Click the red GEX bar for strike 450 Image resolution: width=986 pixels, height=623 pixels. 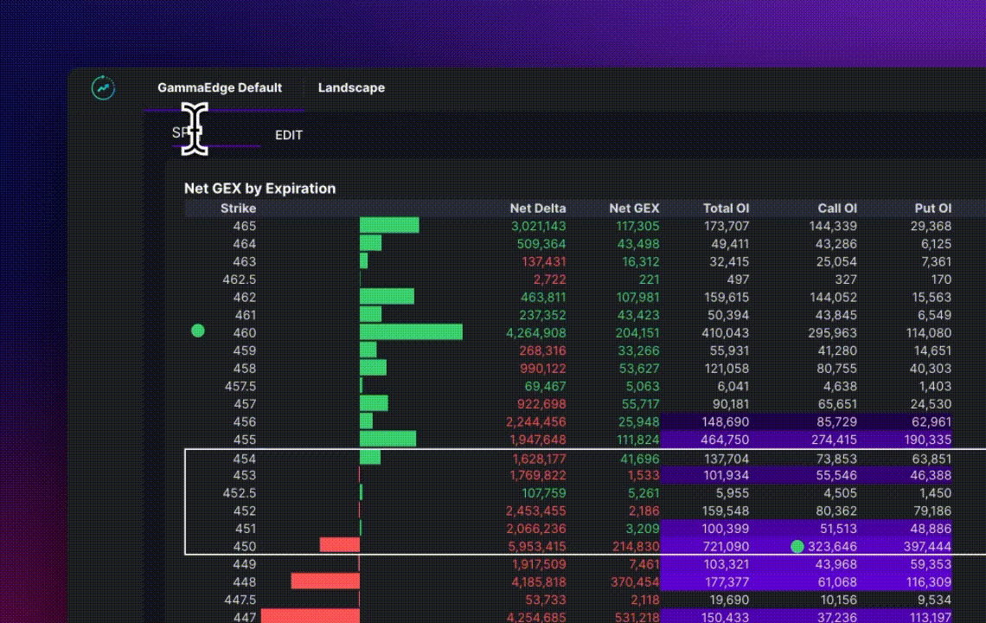click(x=340, y=545)
